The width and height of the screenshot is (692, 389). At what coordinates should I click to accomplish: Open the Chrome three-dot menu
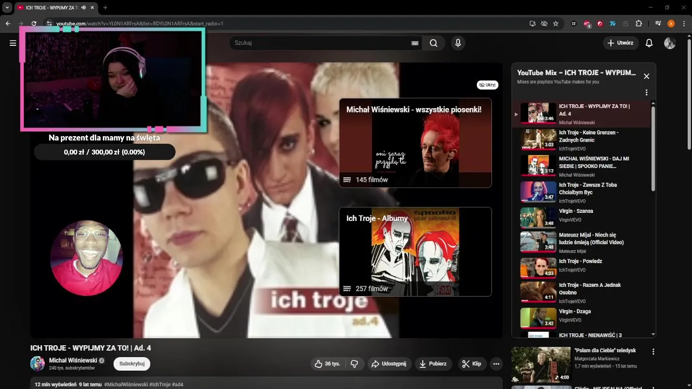point(684,24)
